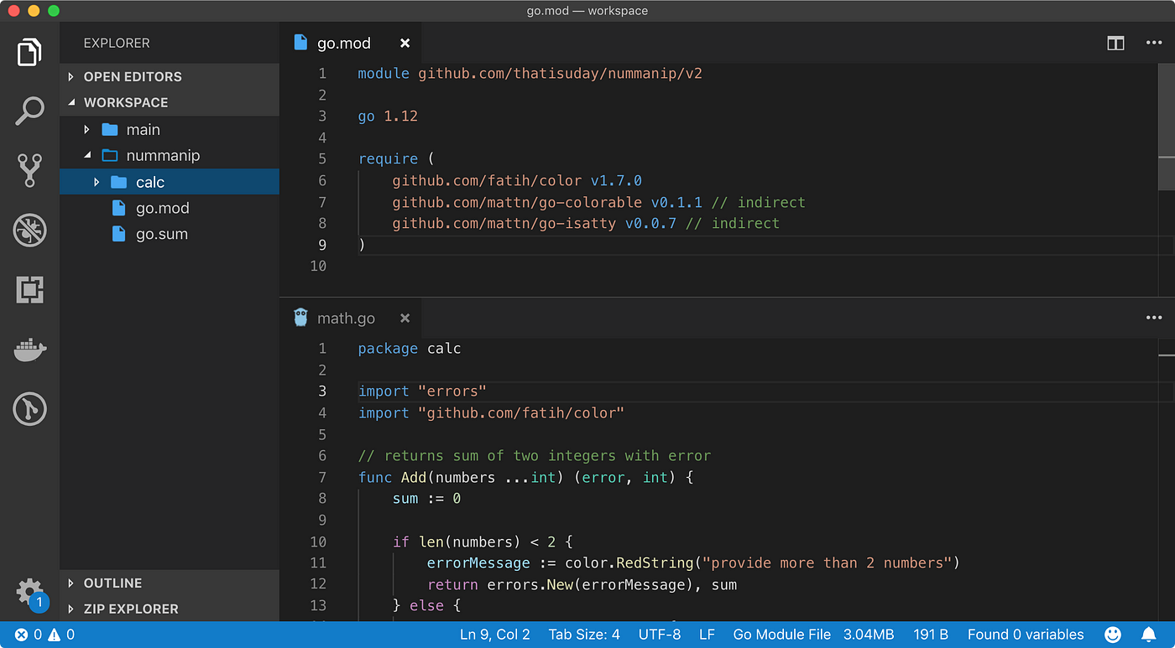This screenshot has height=648, width=1175.
Task: Click the split editor layout icon
Action: click(1115, 43)
